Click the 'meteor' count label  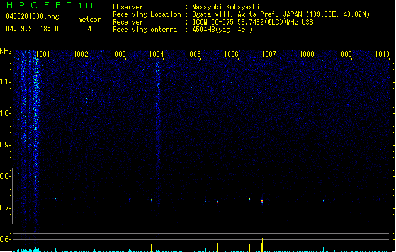pyautogui.click(x=89, y=20)
